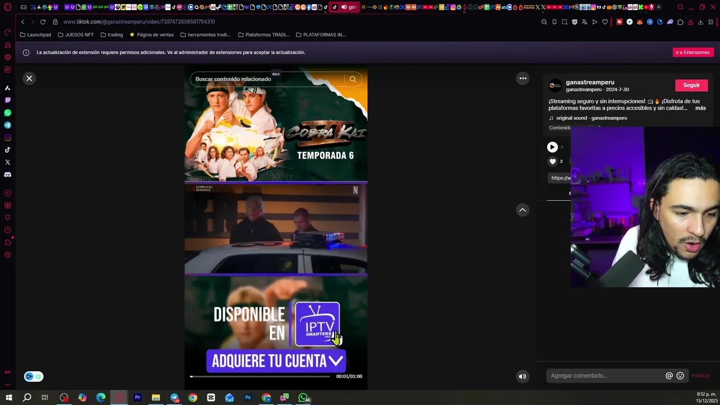
Task: Click the pin icon in address bar
Action: coord(554,22)
